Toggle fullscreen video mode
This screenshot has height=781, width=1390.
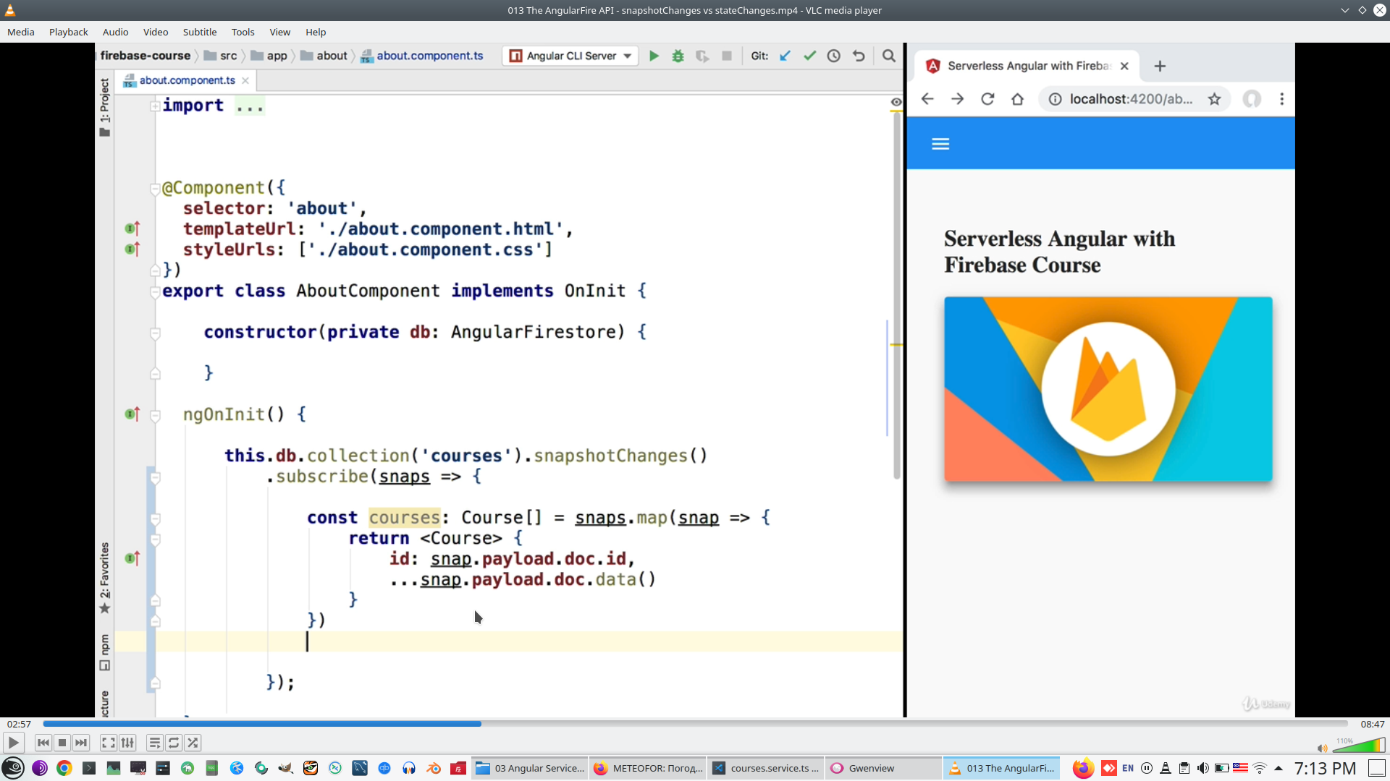[x=108, y=743]
